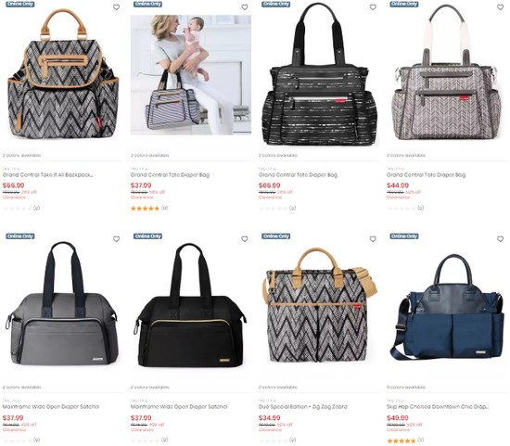This screenshot has width=510, height=446.
Task: Favorite the Grand Central Take It All Backpack
Action: pyautogui.click(x=116, y=7)
